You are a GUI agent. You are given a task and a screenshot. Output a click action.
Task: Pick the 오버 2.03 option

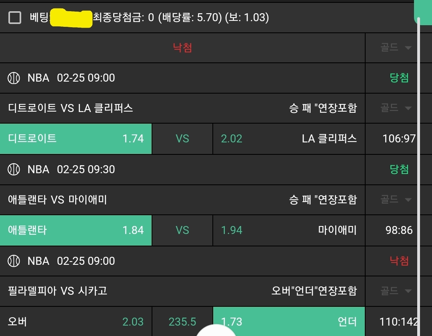(x=76, y=322)
